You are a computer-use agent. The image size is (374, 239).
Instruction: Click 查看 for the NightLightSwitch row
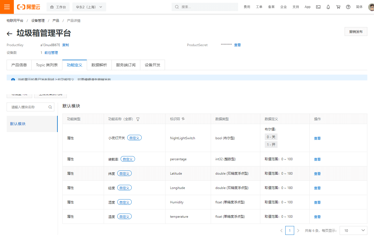[317, 138]
